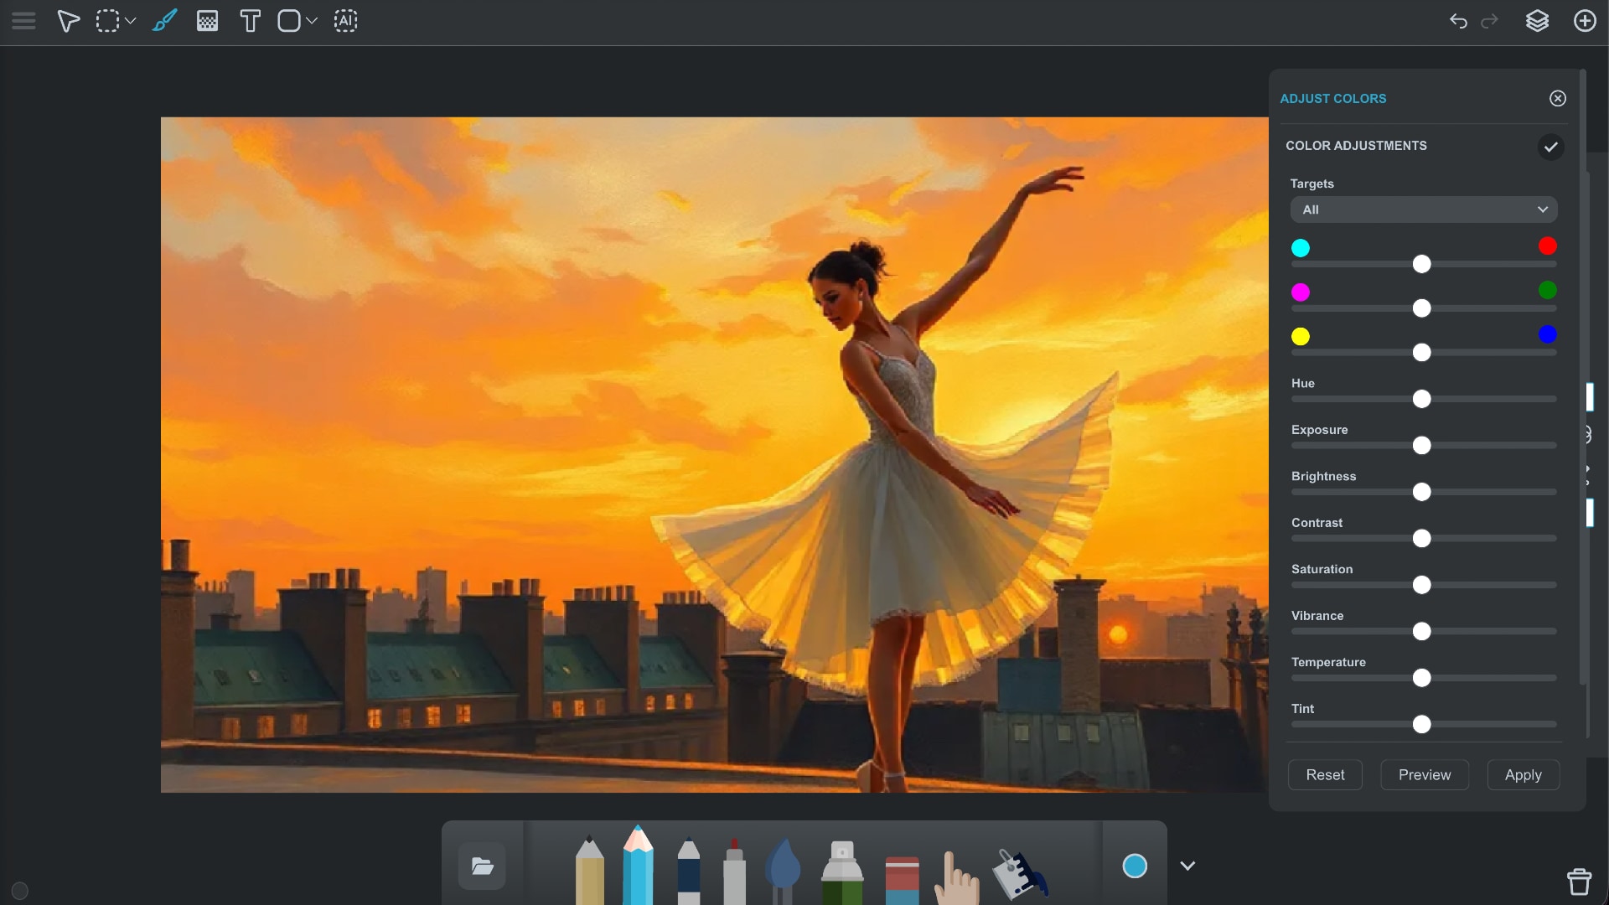Image resolution: width=1609 pixels, height=905 pixels.
Task: Expand the selection tool options arrow
Action: [131, 21]
